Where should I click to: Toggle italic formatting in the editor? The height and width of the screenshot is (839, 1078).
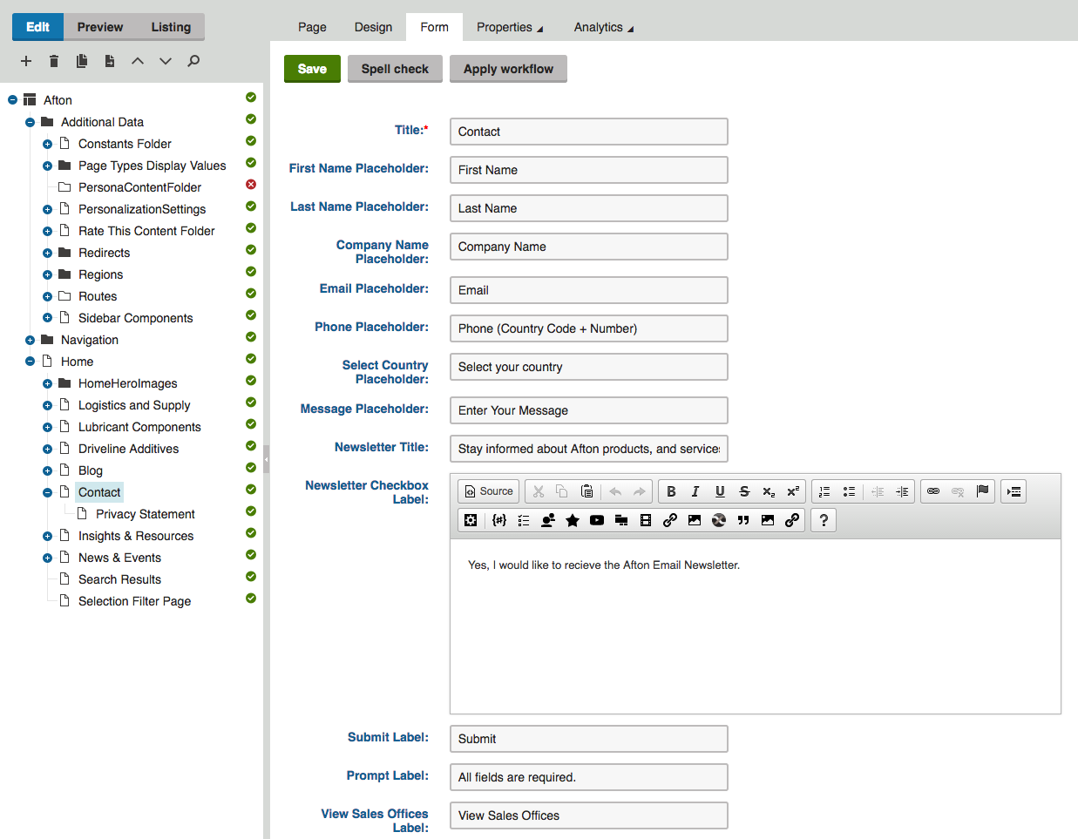(695, 491)
